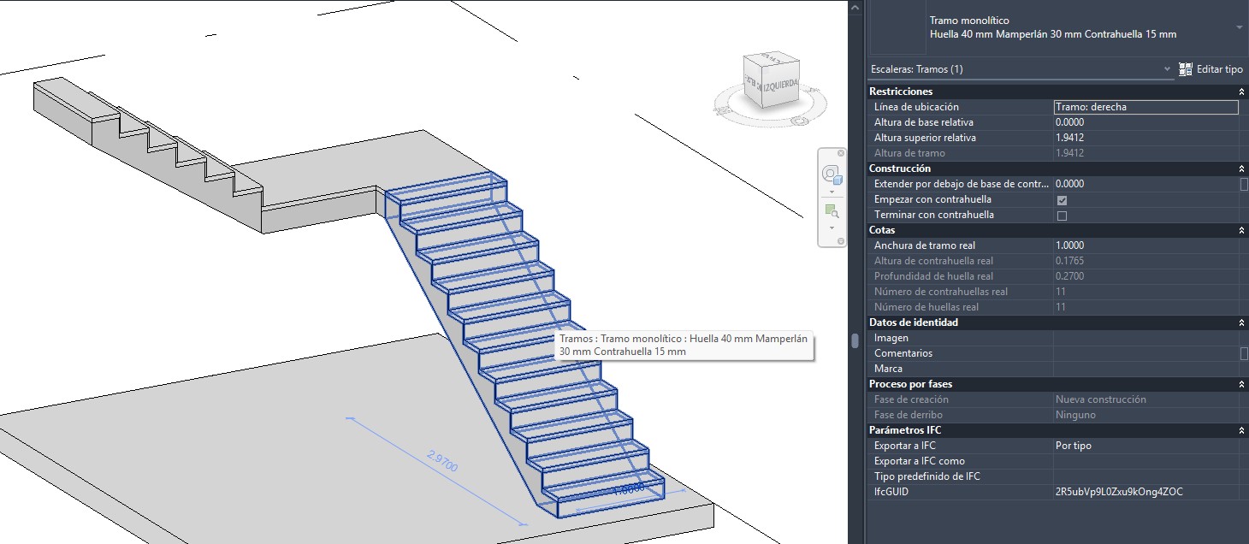Click the Anchura de tramo real value field
Screen dimensions: 1249x544
pos(1145,245)
